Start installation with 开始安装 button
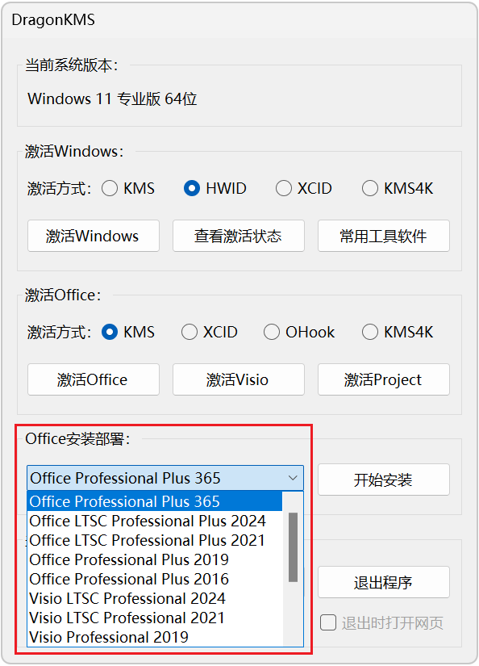This screenshot has height=666, width=479. tap(384, 480)
